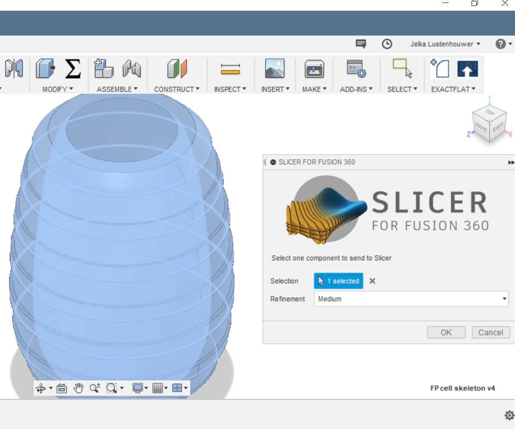The width and height of the screenshot is (515, 429).
Task: Open the ASSEMBLE menu
Action: [117, 89]
